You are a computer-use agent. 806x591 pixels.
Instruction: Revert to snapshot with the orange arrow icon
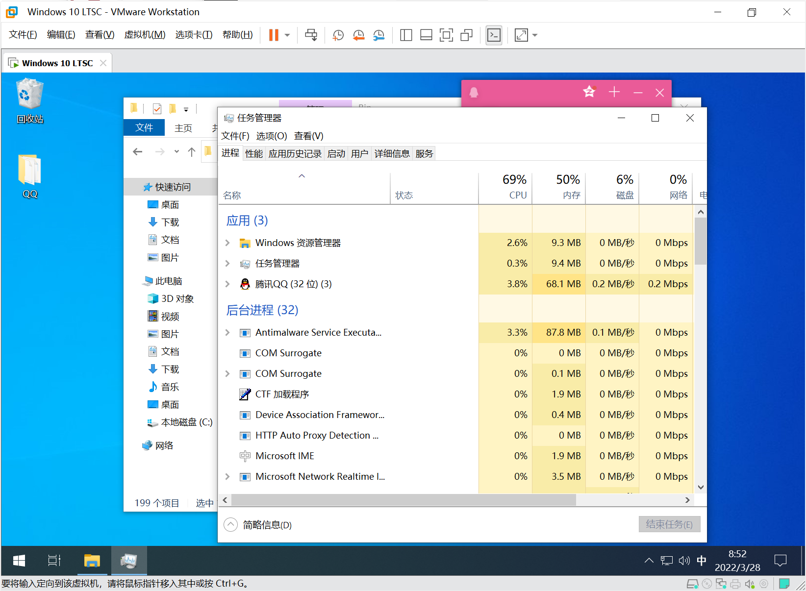pos(358,35)
